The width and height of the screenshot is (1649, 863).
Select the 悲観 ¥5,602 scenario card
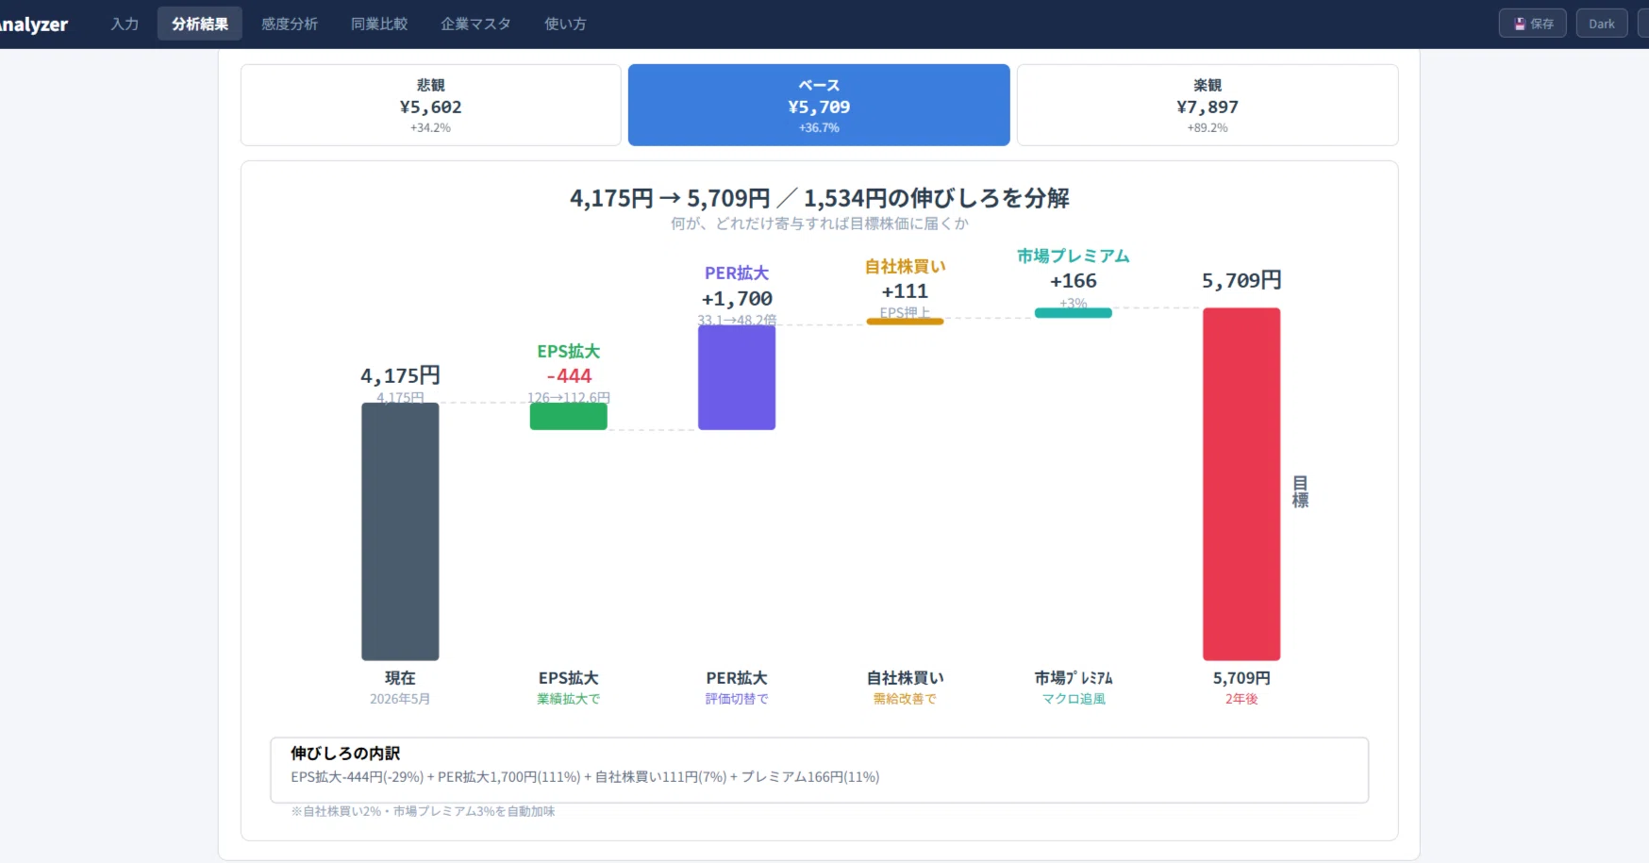point(431,105)
